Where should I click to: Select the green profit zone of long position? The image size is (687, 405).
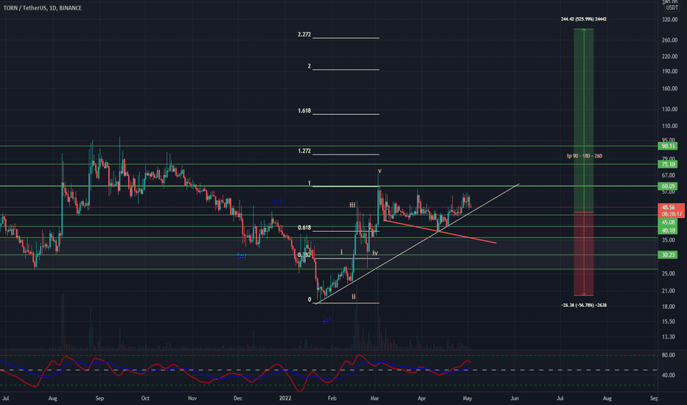(x=584, y=121)
